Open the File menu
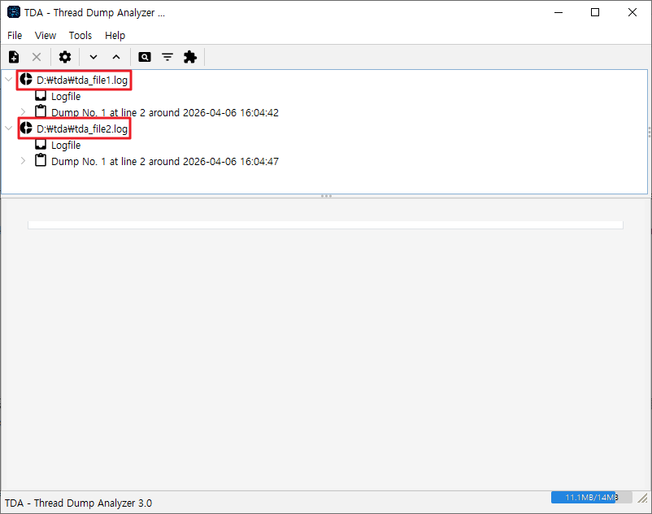Viewport: 652px width, 514px height. [15, 36]
